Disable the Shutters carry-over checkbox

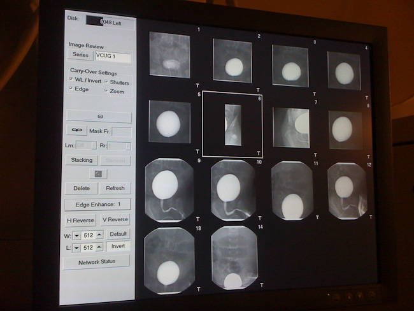[x=106, y=82]
